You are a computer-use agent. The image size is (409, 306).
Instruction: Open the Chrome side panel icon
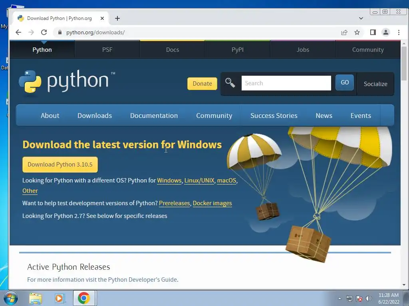tap(373, 32)
